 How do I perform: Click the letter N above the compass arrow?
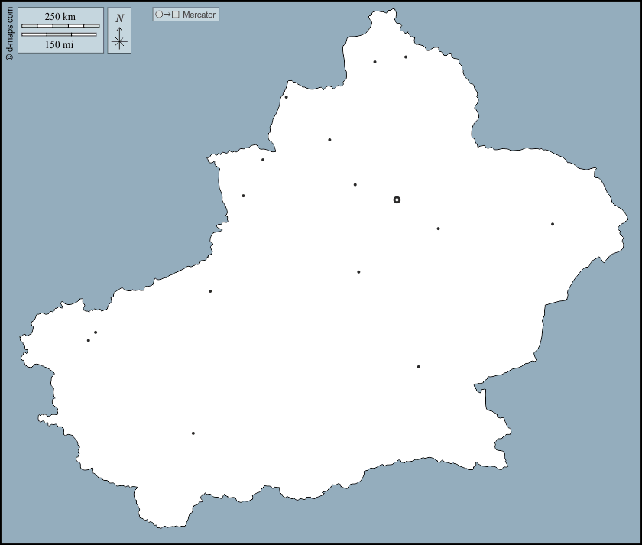click(119, 18)
